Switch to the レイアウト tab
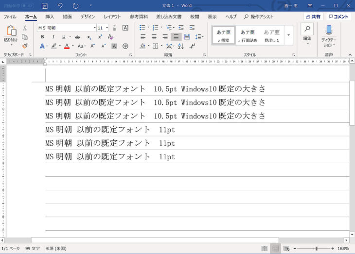This screenshot has width=355, height=254. pos(112,17)
